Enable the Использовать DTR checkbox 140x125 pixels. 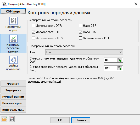point(33,26)
